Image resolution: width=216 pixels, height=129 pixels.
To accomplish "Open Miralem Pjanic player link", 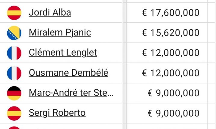I will 60,33.
